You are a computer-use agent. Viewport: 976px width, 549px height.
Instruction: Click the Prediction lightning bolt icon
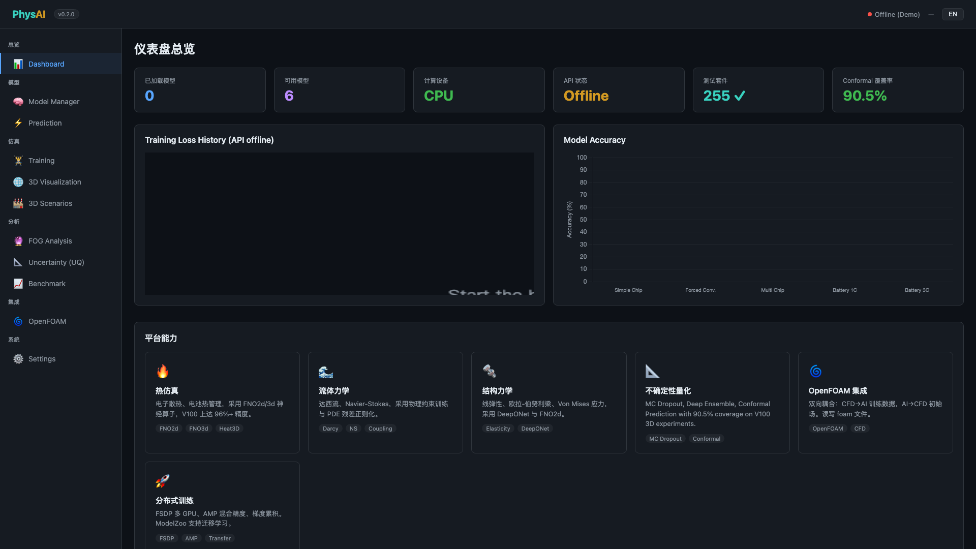tap(18, 123)
